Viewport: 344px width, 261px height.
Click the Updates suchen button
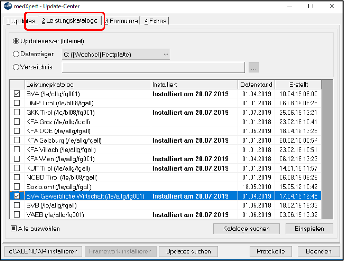tap(189, 252)
